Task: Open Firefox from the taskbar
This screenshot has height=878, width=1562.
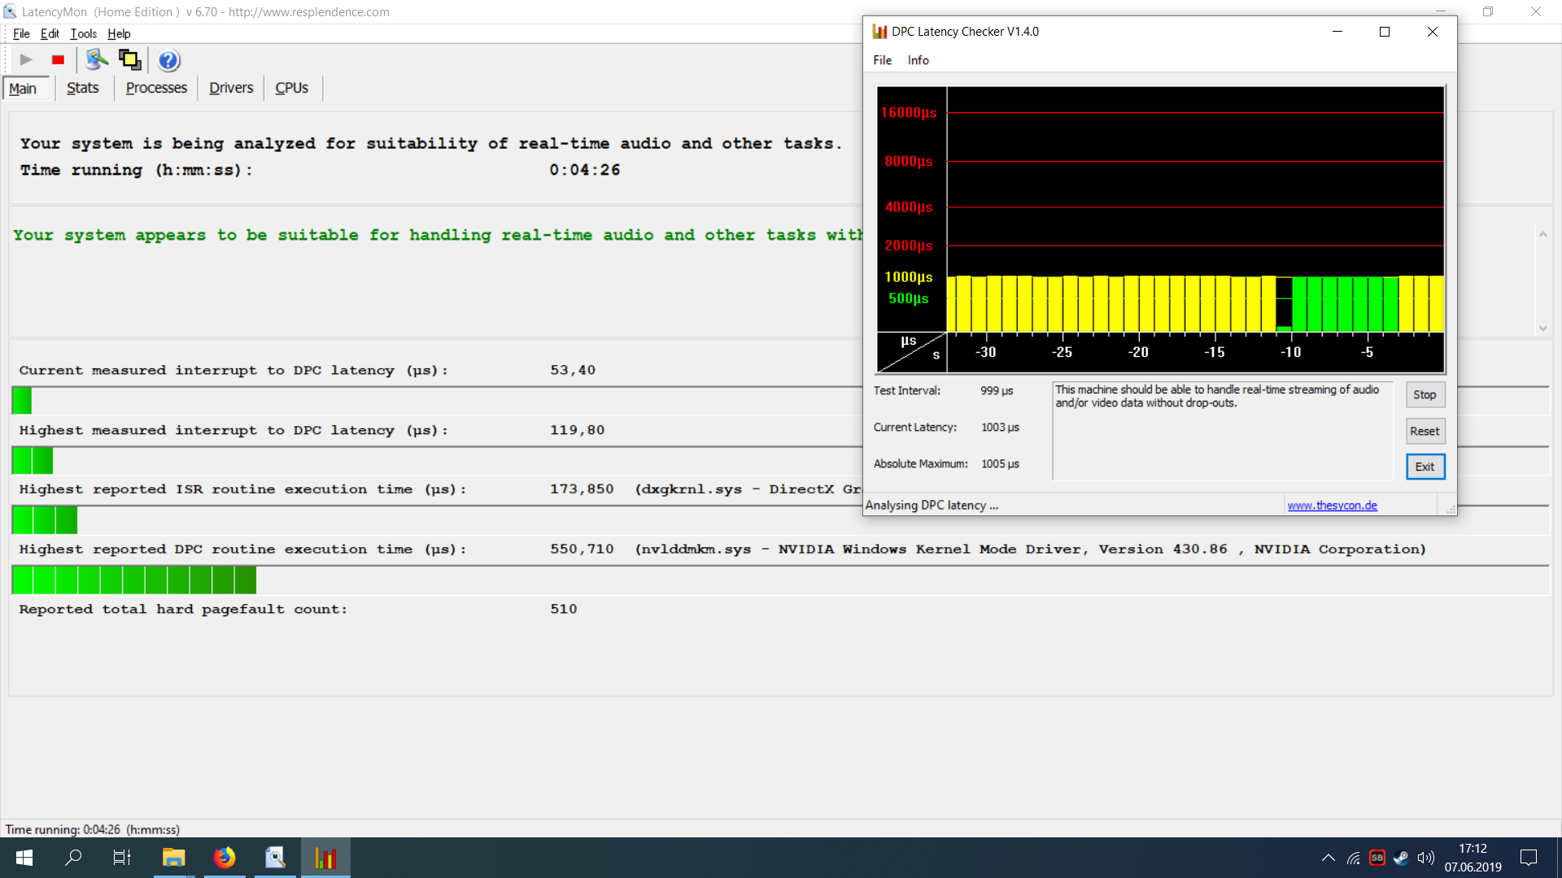Action: 225,858
